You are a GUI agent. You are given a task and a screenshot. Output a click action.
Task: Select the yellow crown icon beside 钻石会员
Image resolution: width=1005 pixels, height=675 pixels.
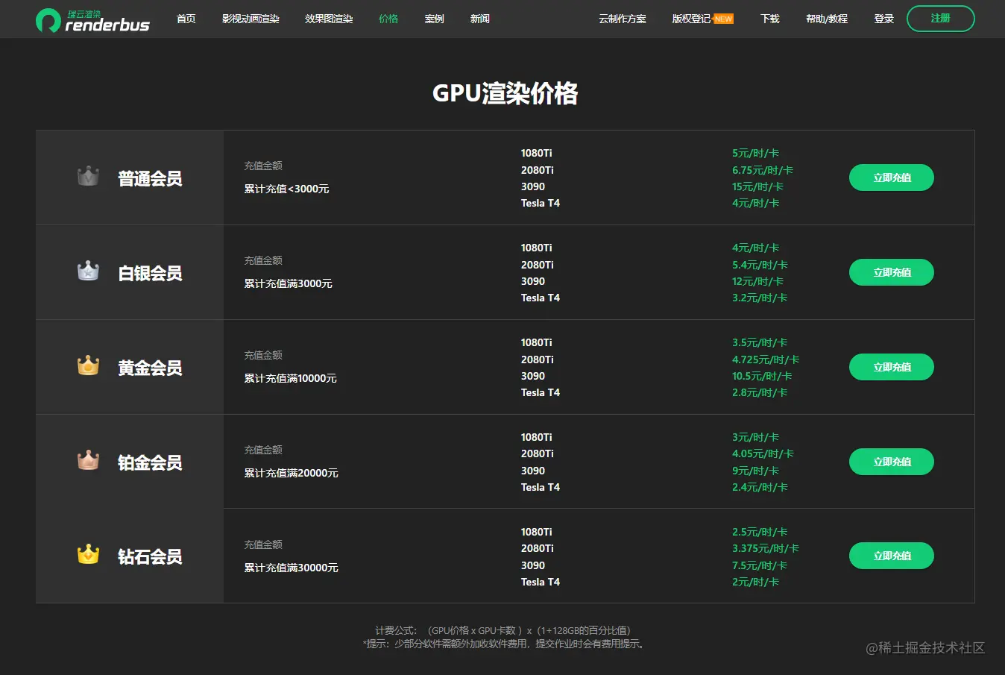coord(88,555)
